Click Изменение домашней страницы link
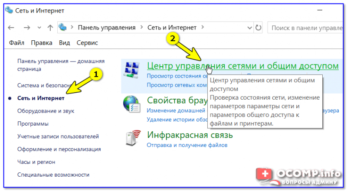 177,110
